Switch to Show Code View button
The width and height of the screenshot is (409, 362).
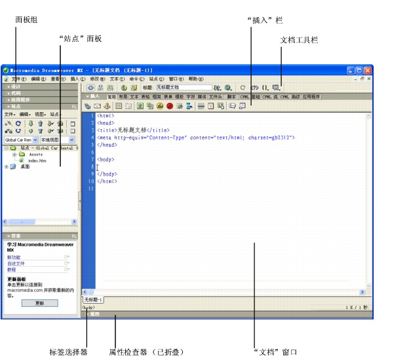(90, 88)
